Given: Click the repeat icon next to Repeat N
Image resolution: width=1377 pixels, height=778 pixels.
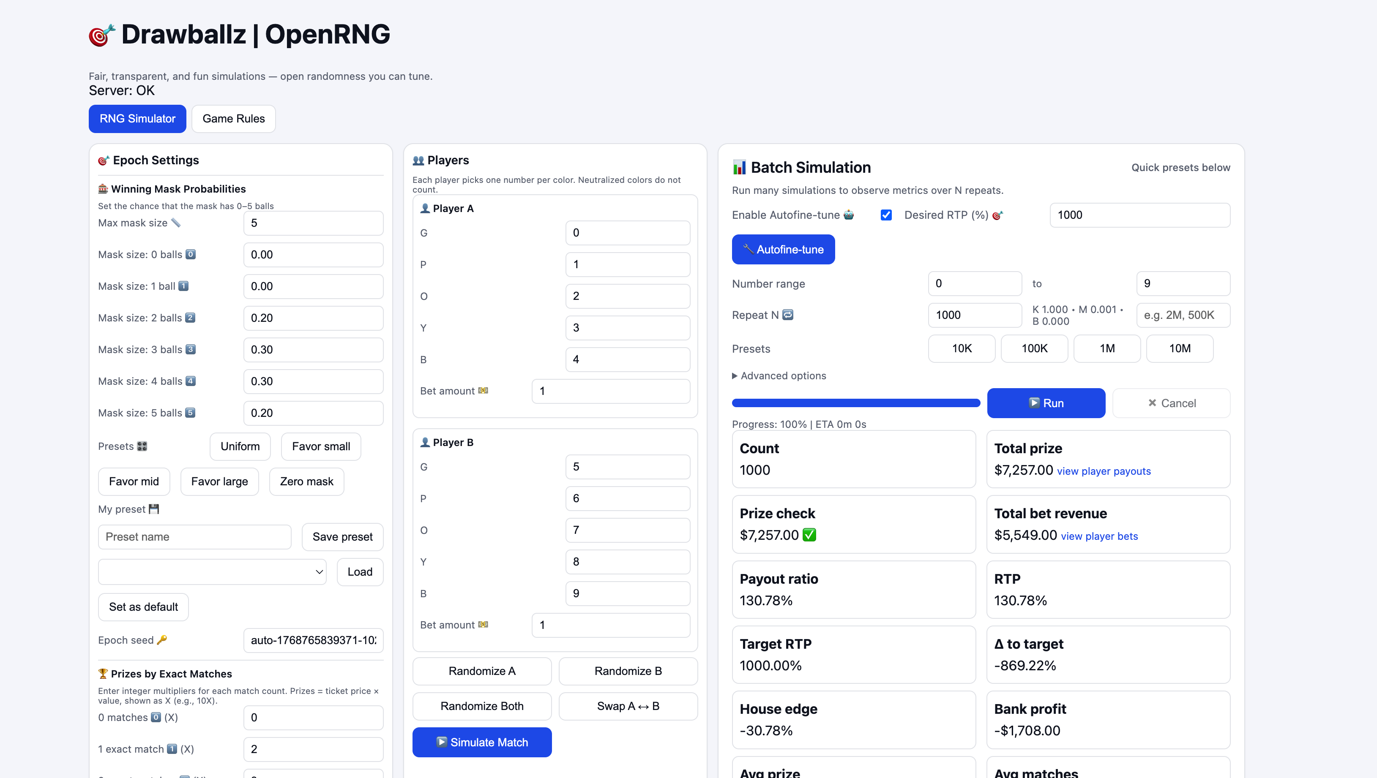Looking at the screenshot, I should [788, 315].
